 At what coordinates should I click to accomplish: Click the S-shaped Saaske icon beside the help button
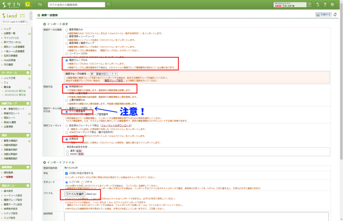point(318,4)
